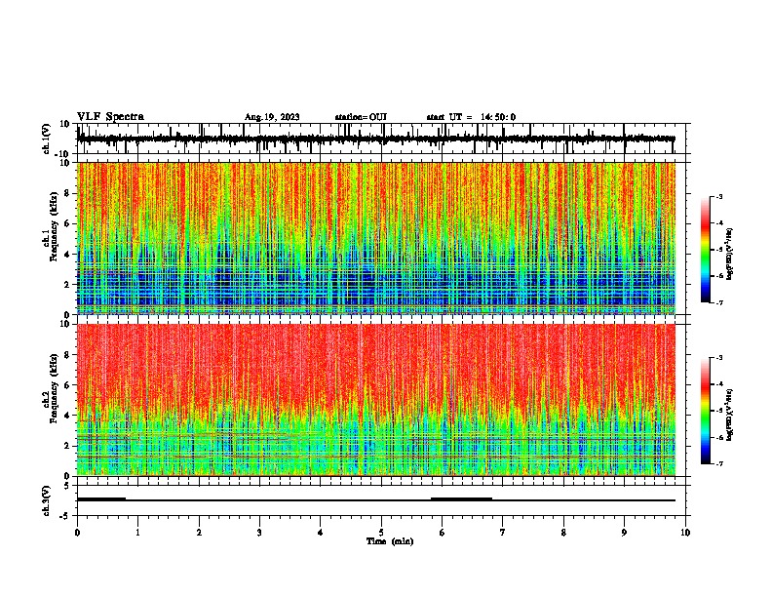Screen dimensions: 772x597
Task: Click the "-7" label on ch.2 color bar
Action: click(719, 463)
